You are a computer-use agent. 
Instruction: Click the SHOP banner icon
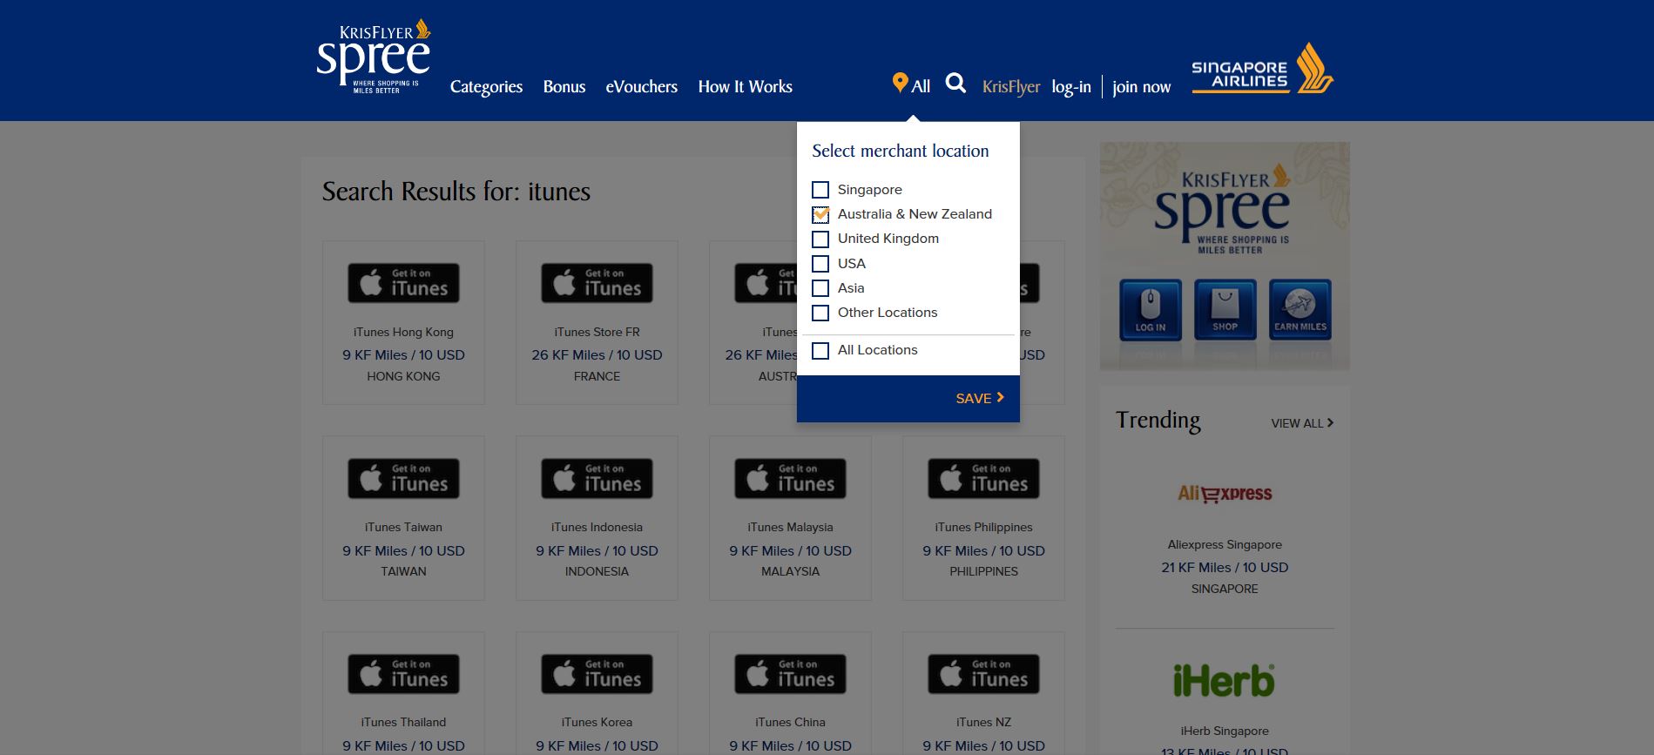point(1225,309)
